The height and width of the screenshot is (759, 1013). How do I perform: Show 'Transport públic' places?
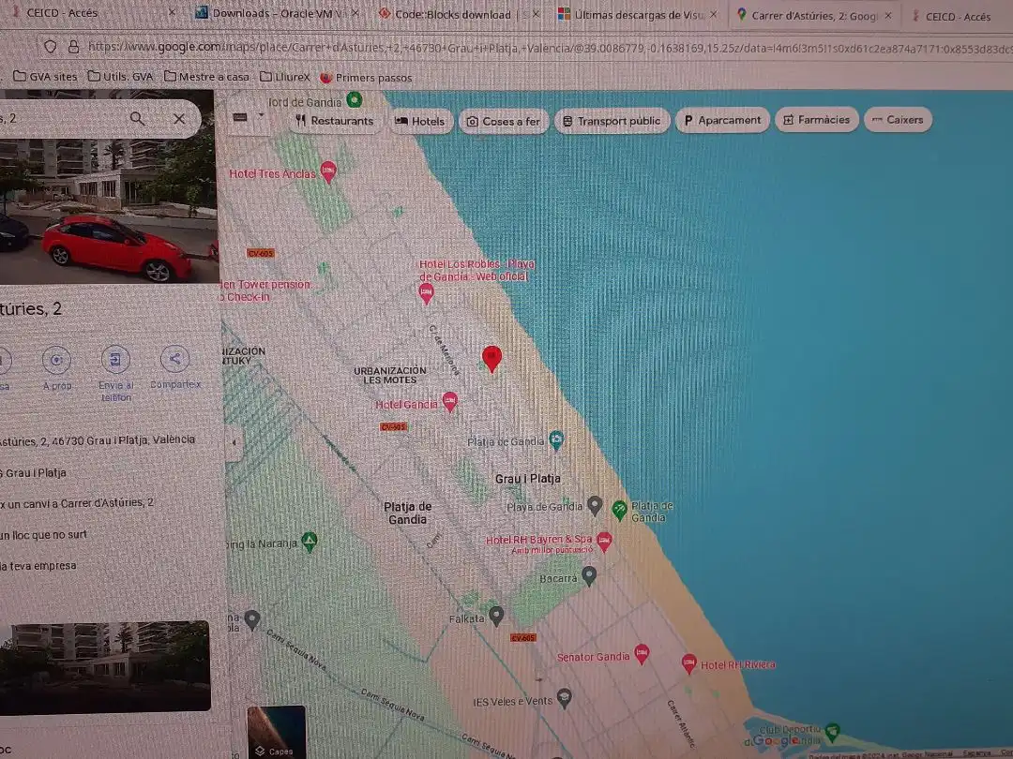pyautogui.click(x=612, y=121)
